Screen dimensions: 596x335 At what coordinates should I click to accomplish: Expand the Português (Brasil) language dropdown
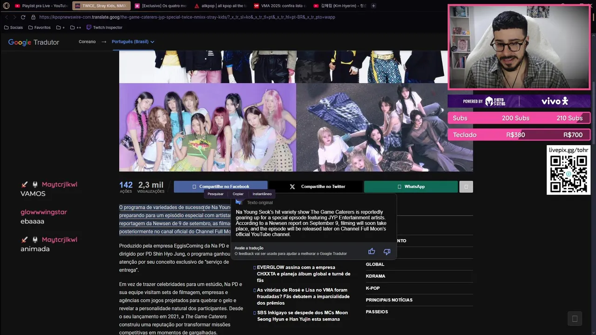pos(133,41)
